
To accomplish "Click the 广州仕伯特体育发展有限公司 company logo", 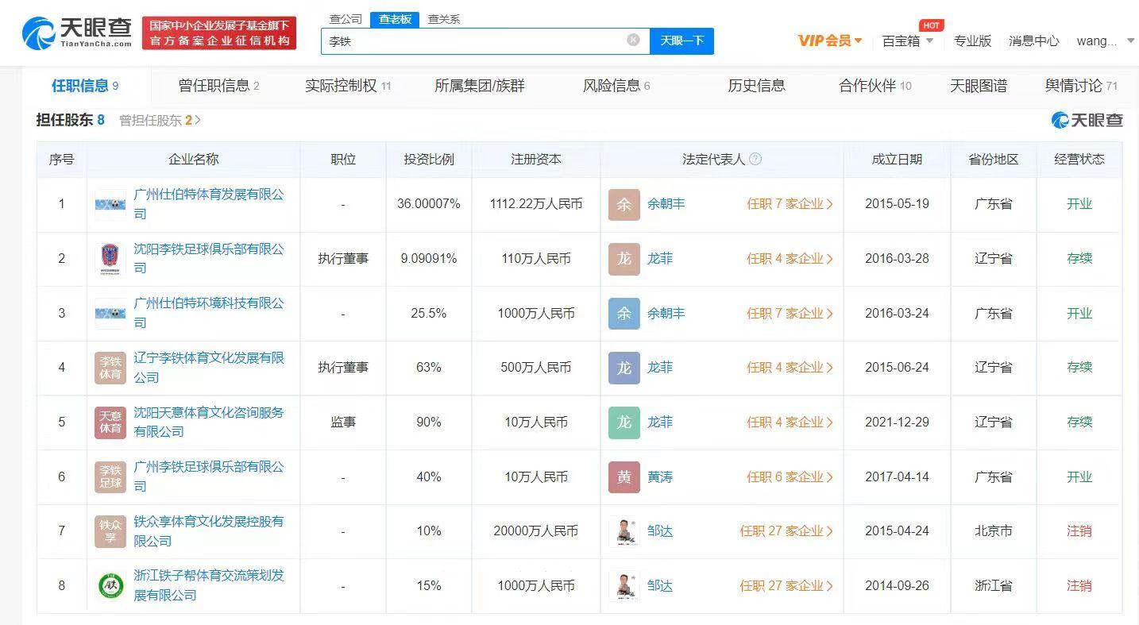I will click(x=110, y=205).
